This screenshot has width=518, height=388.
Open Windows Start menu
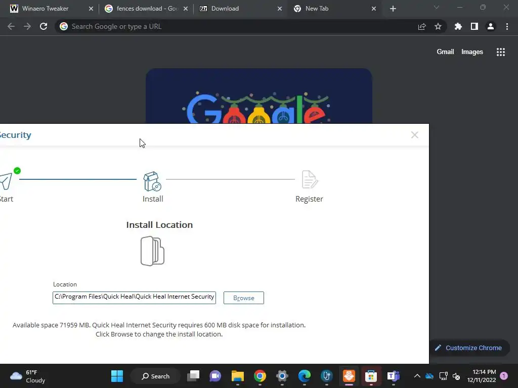click(117, 376)
